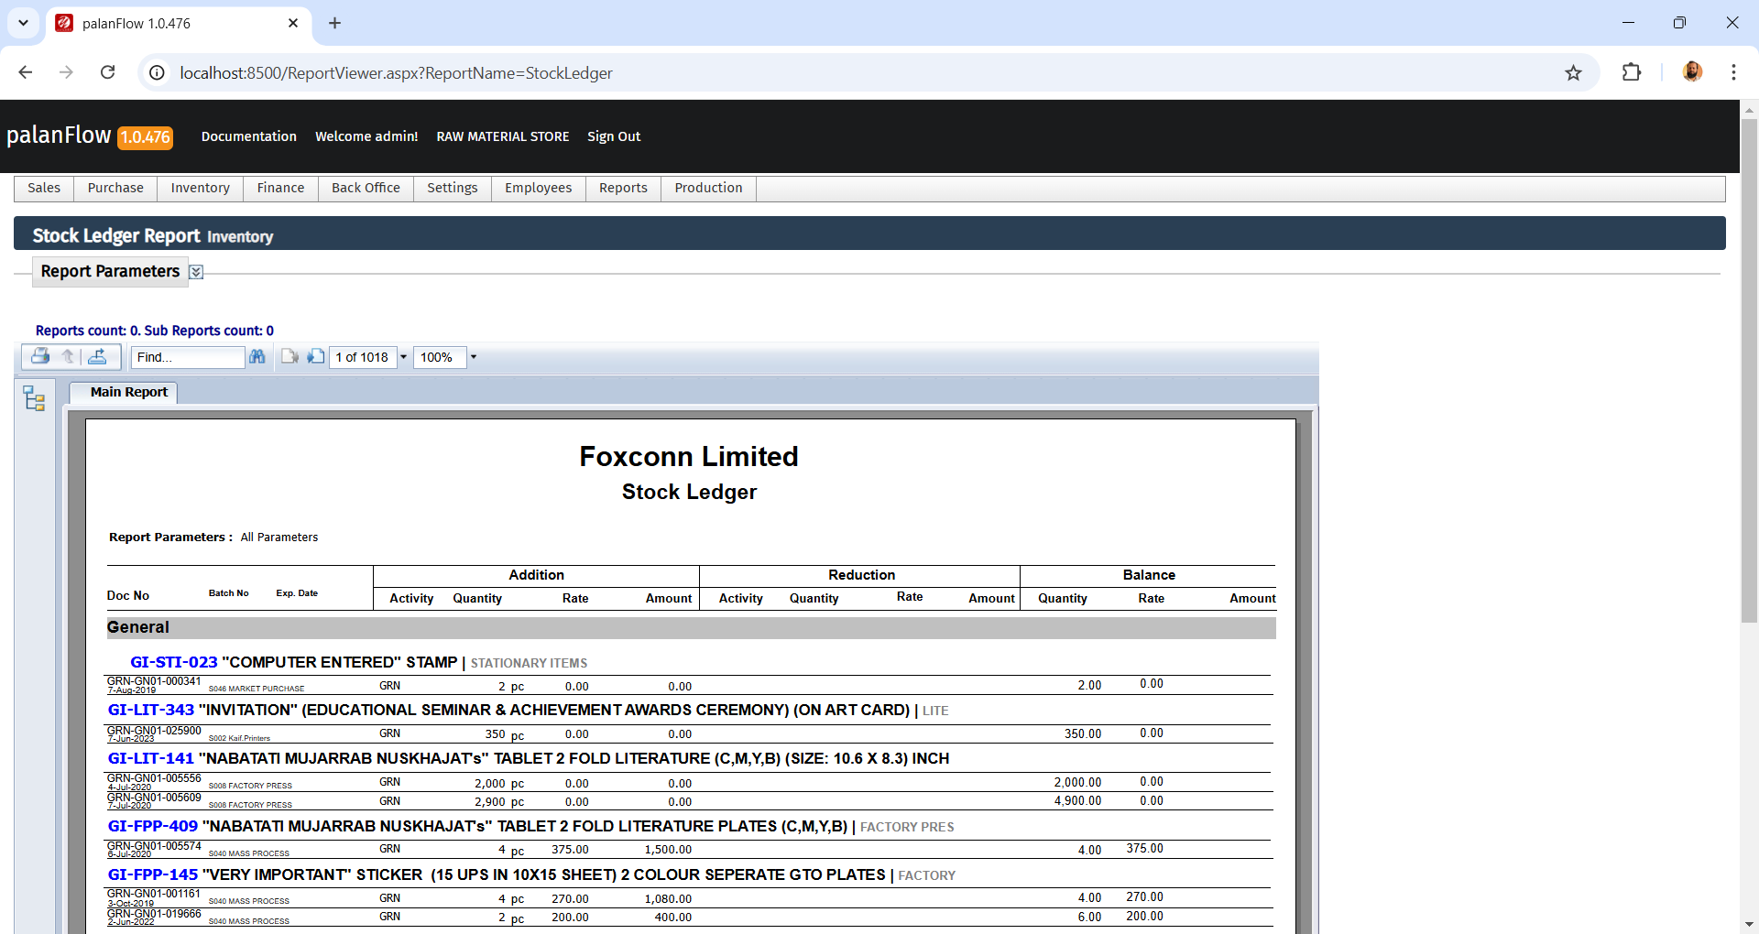Click amount 1,500.00 in the GI-FPP-409 row

pos(668,850)
